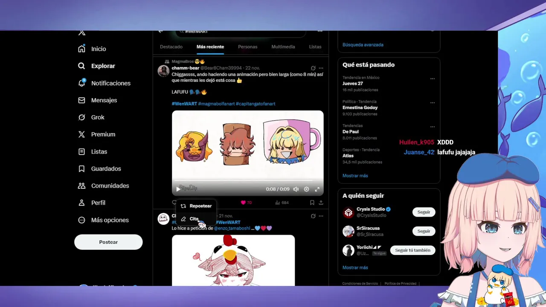This screenshot has height=307, width=546.
Task: Open Búsqueda avanzada link
Action: (363, 45)
